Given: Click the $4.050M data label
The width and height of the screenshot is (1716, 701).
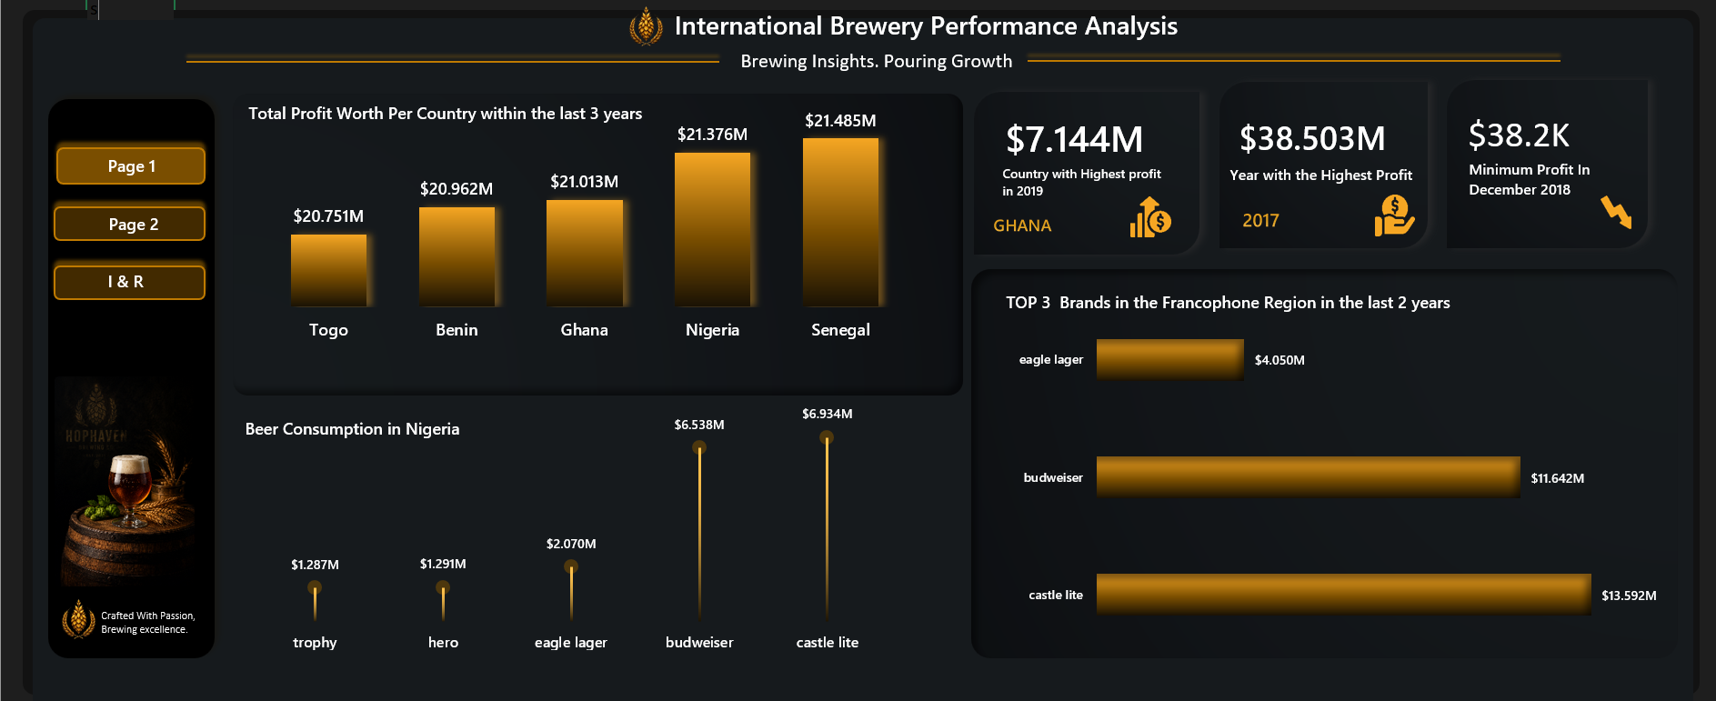Looking at the screenshot, I should coord(1279,360).
